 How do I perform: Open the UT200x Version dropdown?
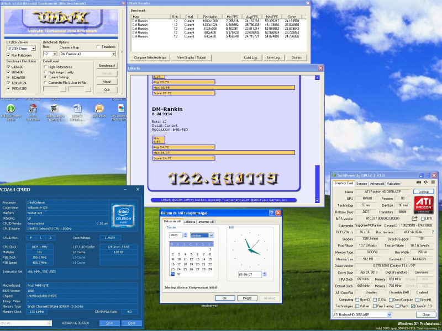tap(34, 49)
